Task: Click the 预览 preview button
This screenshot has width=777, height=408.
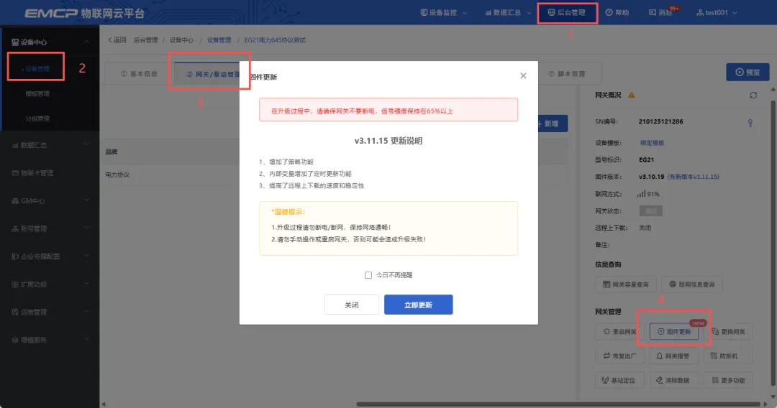Action: pos(748,73)
